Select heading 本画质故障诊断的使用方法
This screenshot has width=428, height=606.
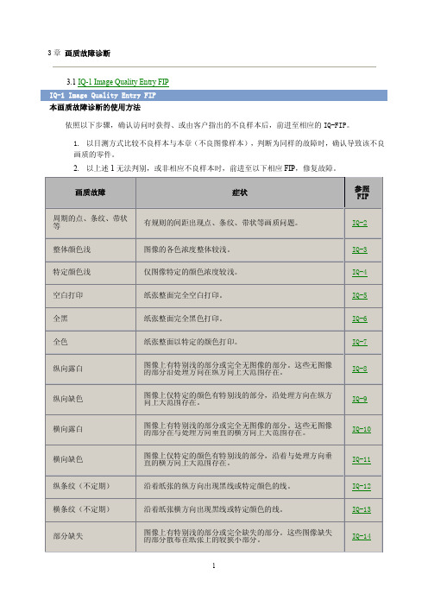95,107
